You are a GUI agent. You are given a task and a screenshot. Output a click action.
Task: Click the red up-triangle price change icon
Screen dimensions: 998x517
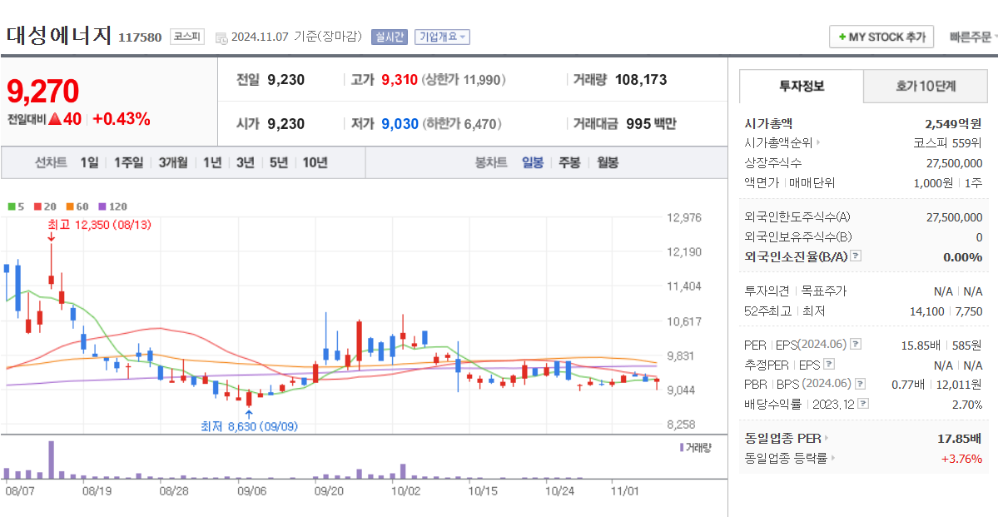pyautogui.click(x=55, y=119)
